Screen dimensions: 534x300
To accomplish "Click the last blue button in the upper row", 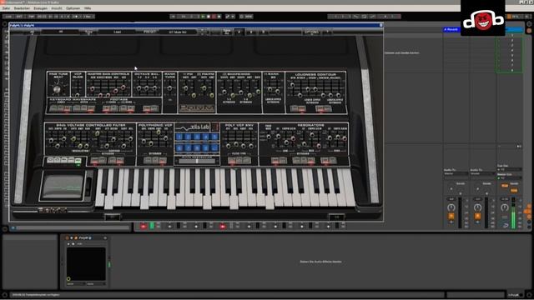I will click(x=214, y=137).
